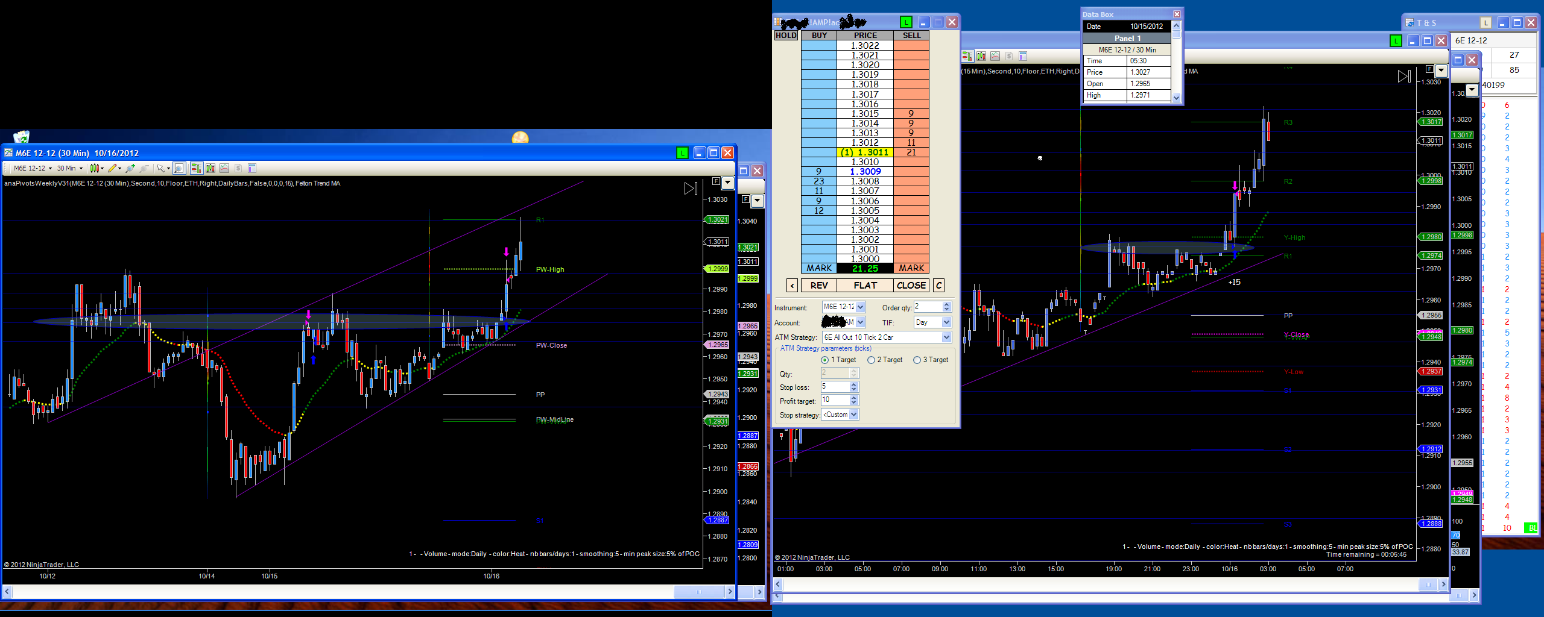Screen dimensions: 1544x617
Task: Open the Stop strategy Custom dropdown
Action: 853,415
